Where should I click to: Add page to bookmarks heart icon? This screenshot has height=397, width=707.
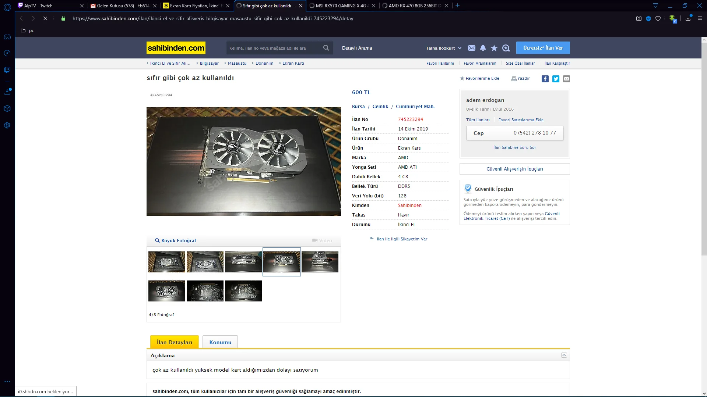point(658,18)
